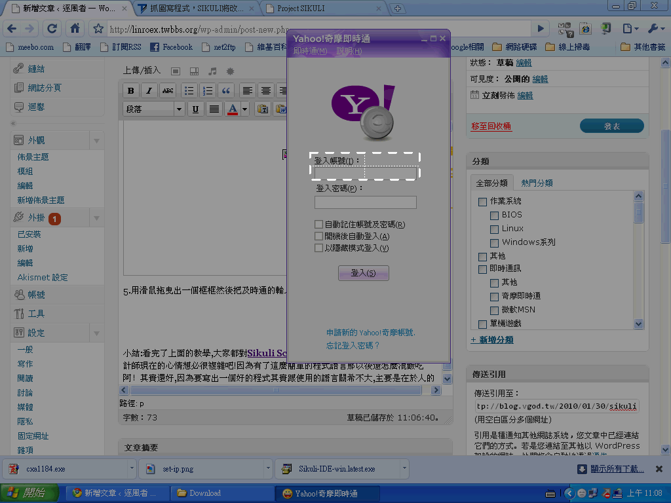Open the Facebook bookmark
Image resolution: width=671 pixels, height=503 pixels.
(x=171, y=47)
